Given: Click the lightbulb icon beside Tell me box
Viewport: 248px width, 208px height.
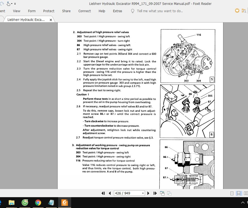Looking at the screenshot, I should [133, 11].
